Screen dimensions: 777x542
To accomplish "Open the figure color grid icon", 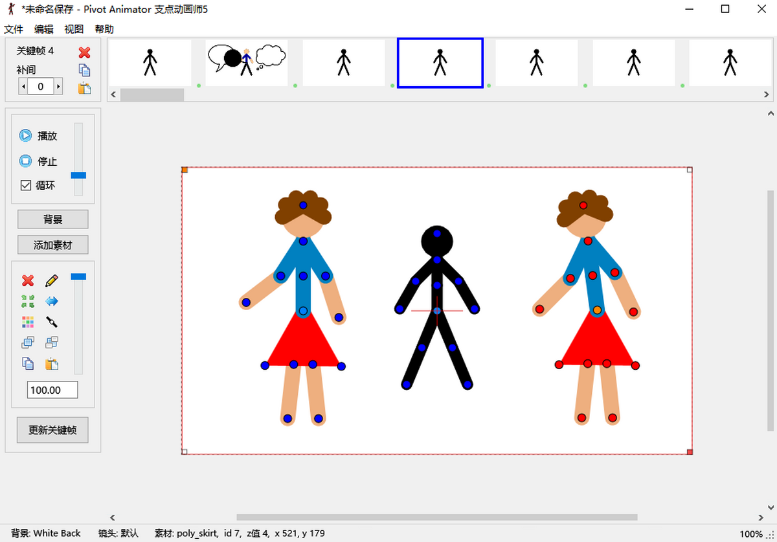I will pos(28,322).
